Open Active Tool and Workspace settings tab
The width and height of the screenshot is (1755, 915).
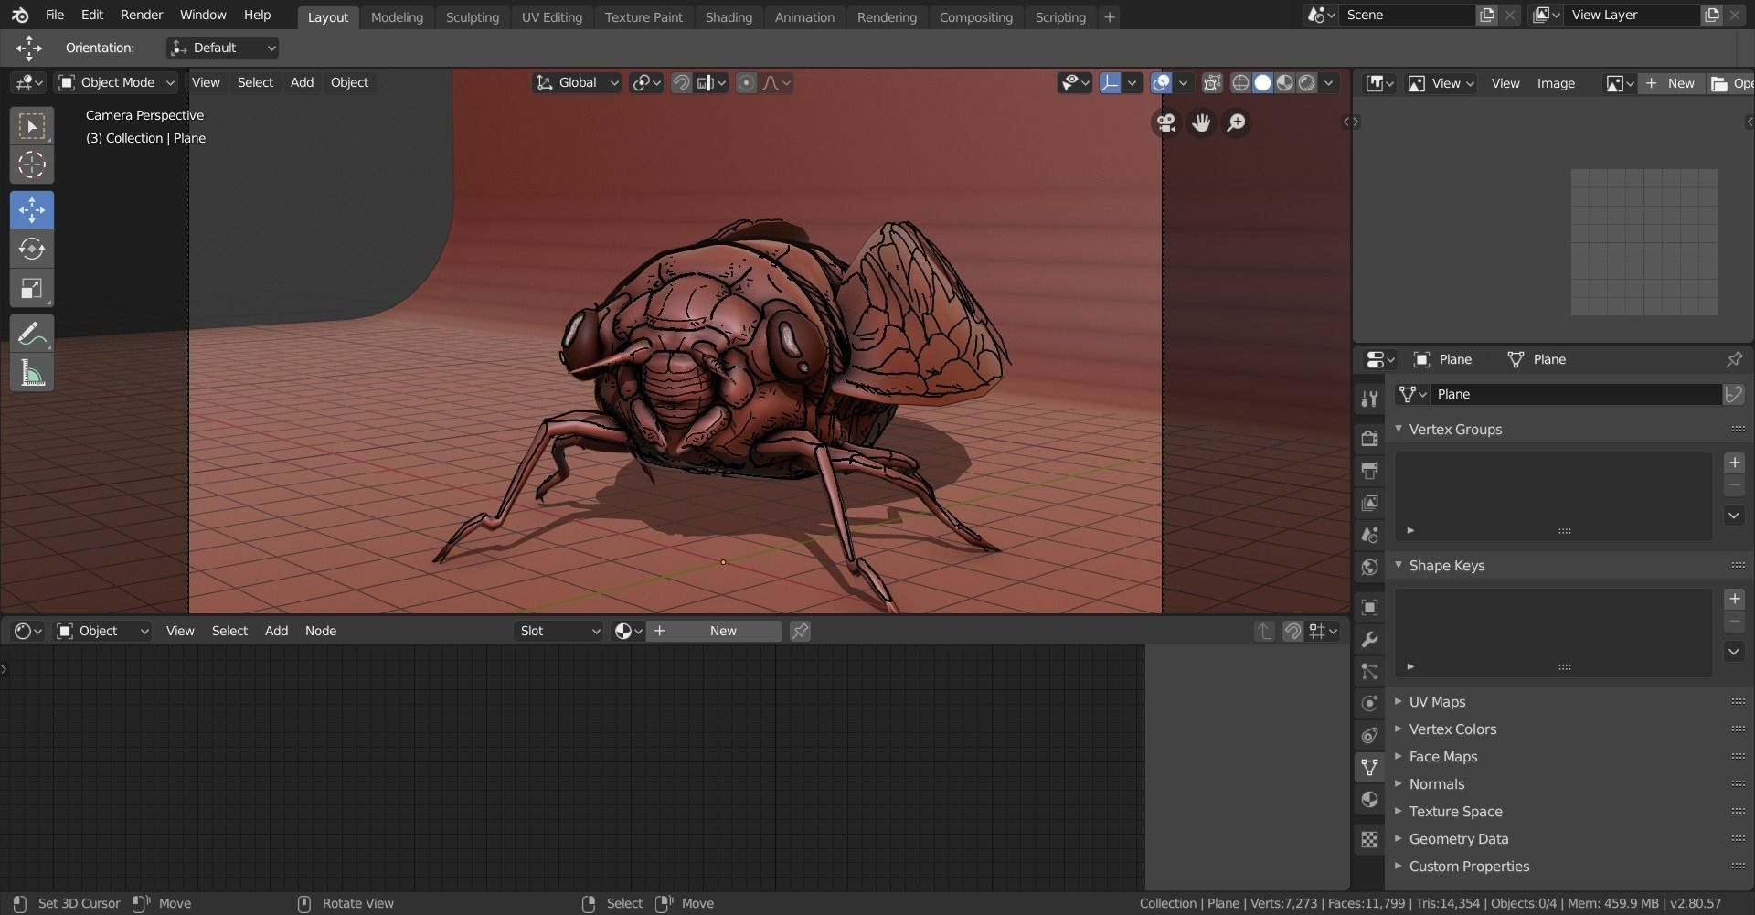click(x=1369, y=399)
